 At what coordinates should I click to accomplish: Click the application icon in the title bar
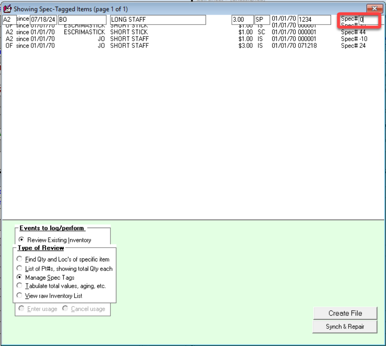pos(7,9)
